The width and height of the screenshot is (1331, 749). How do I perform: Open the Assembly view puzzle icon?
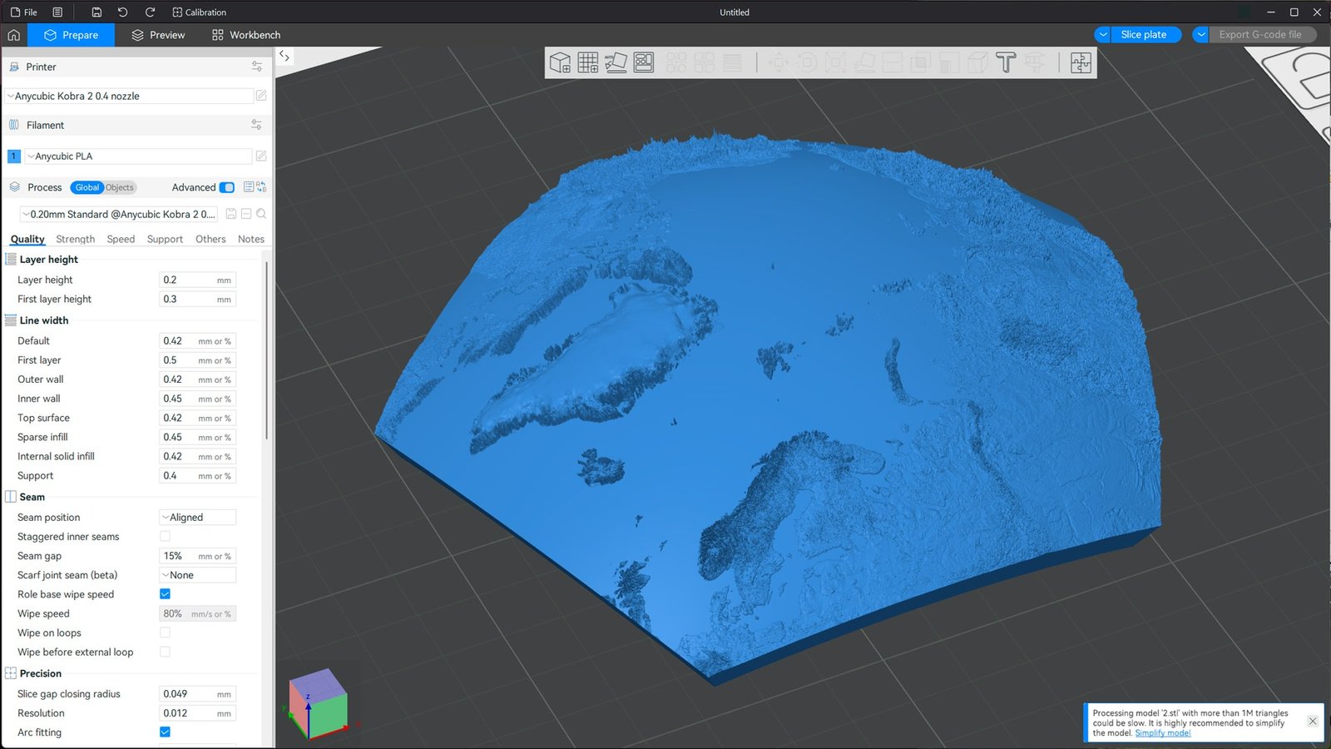1081,62
